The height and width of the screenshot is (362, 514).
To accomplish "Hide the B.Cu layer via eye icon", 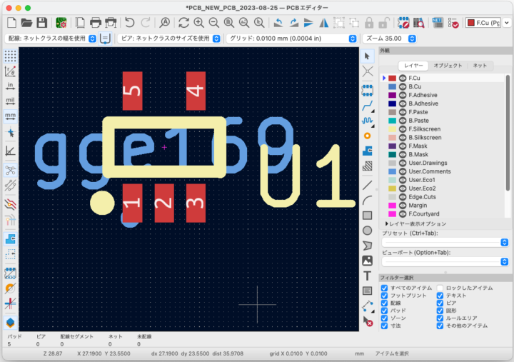I will pos(402,86).
